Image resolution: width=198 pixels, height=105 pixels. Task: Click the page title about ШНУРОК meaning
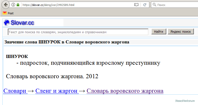coord(67,42)
